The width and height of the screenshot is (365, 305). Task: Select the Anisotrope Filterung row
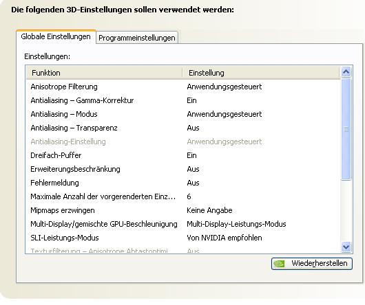(x=183, y=87)
